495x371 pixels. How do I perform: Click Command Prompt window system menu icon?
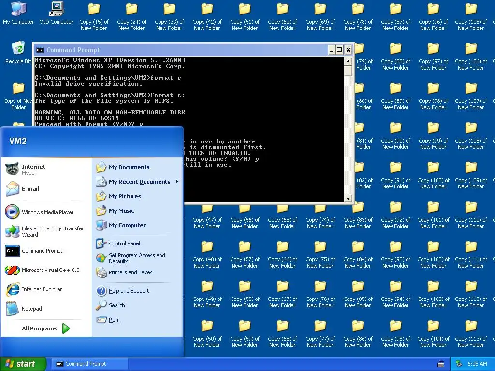[40, 50]
